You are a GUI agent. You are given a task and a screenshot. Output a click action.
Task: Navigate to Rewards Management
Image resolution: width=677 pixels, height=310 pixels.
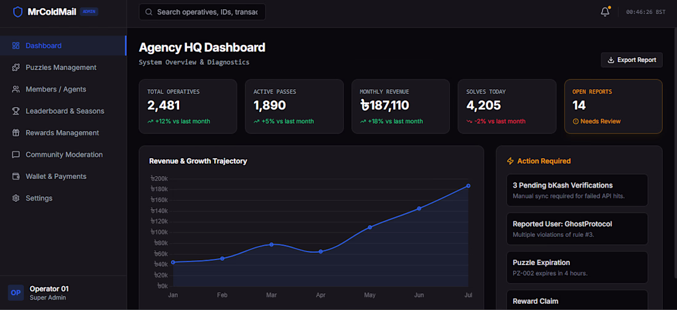coord(63,132)
